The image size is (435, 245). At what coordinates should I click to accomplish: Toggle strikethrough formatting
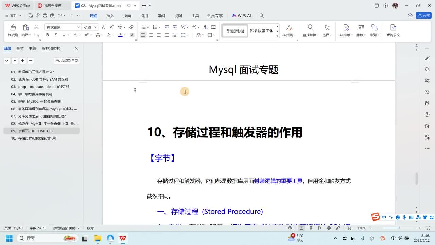click(x=75, y=35)
